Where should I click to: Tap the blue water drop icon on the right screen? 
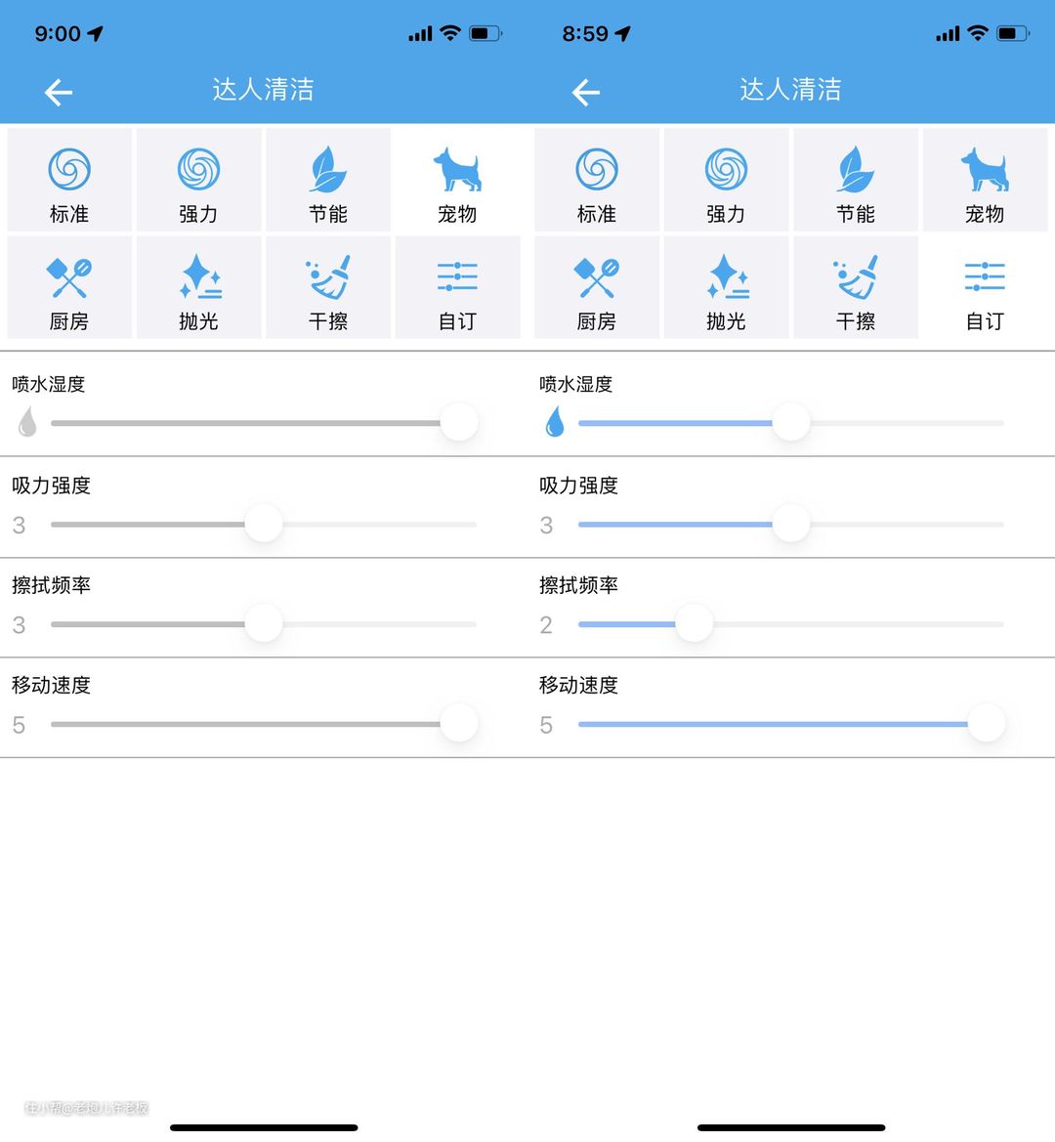(555, 422)
